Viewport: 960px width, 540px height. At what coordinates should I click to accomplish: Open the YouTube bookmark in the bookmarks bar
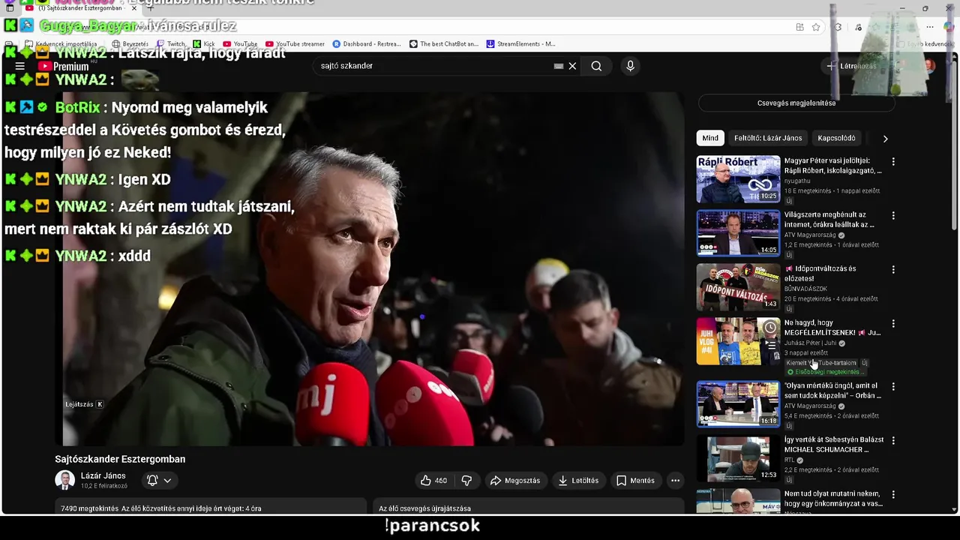239,44
